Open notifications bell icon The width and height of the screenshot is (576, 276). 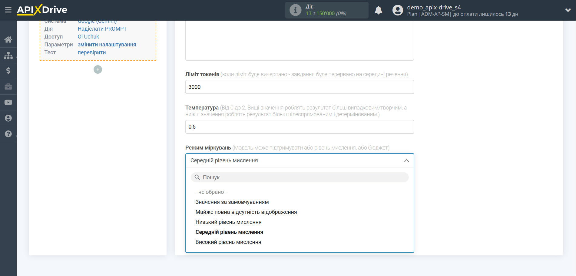coord(378,10)
